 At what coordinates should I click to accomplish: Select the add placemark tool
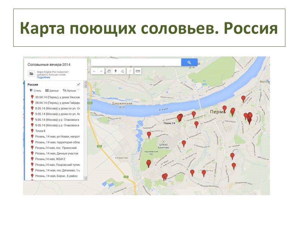[x=116, y=71]
